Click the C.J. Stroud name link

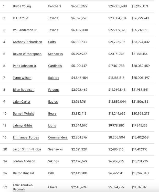[20, 18]
